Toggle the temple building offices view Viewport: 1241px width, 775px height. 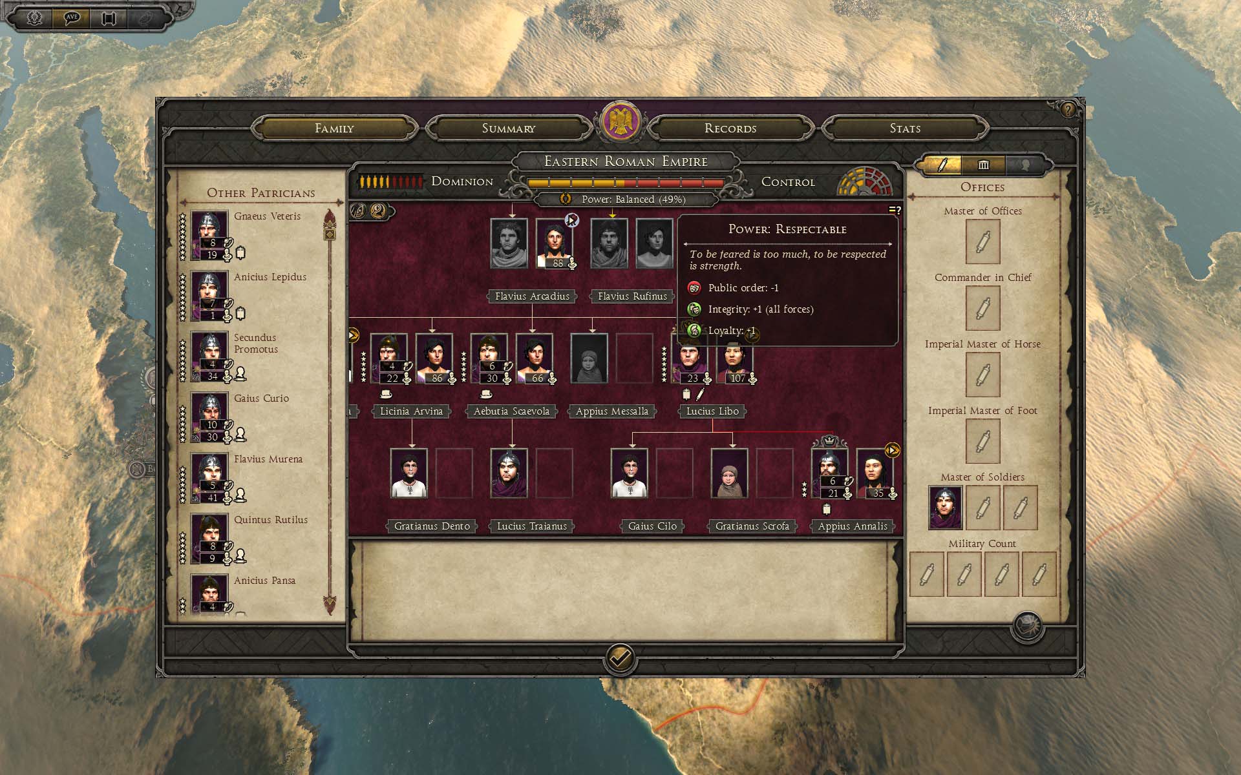point(983,165)
